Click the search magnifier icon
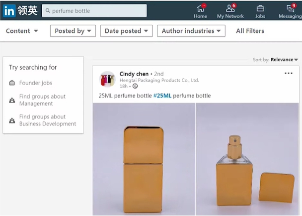 [x=47, y=10]
